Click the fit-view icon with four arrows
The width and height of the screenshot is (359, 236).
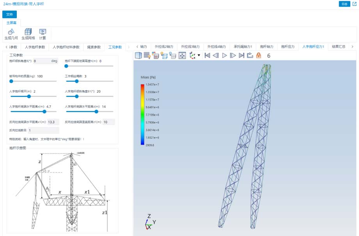pos(182,56)
